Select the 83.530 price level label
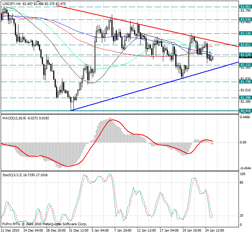252x233 pixels. [245, 20]
